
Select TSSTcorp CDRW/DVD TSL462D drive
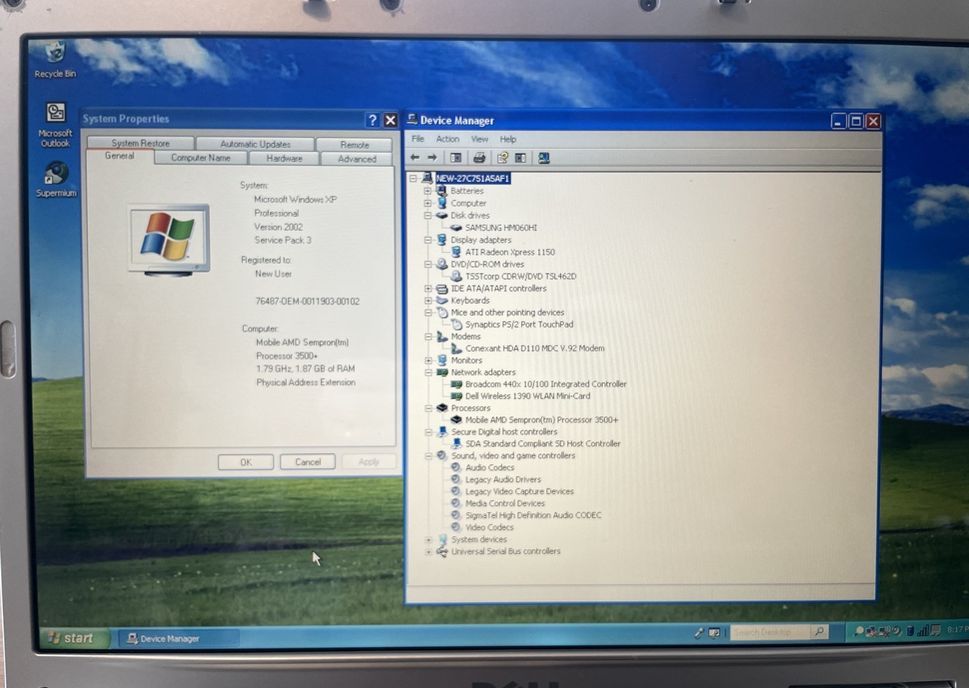[x=521, y=276]
